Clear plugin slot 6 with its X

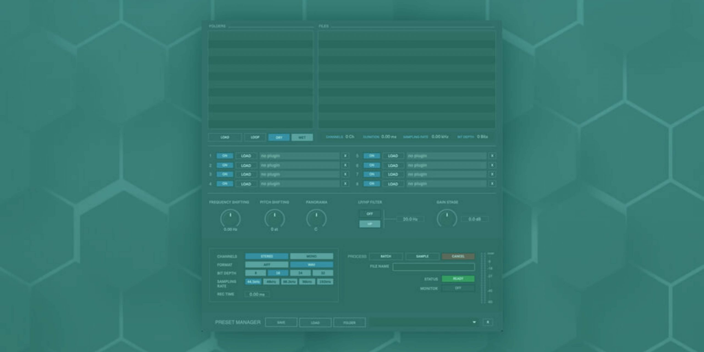click(x=492, y=165)
